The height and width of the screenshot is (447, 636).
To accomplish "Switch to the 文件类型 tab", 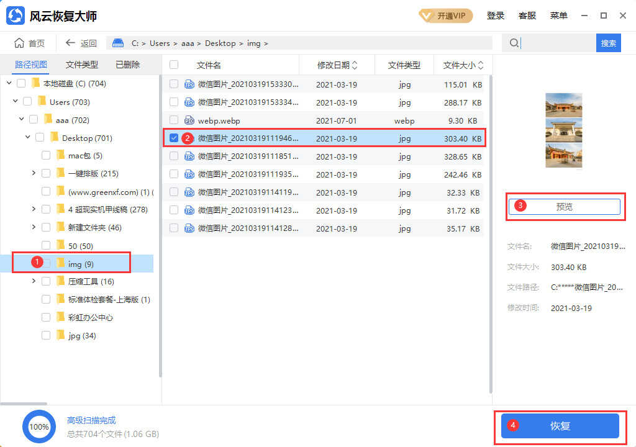I will click(81, 65).
